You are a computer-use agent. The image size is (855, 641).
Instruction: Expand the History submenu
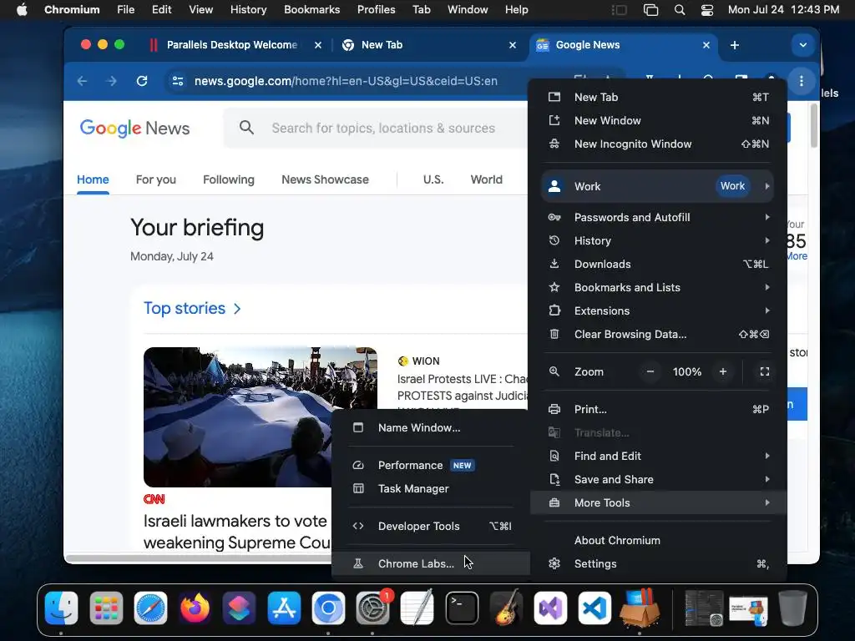(x=660, y=241)
